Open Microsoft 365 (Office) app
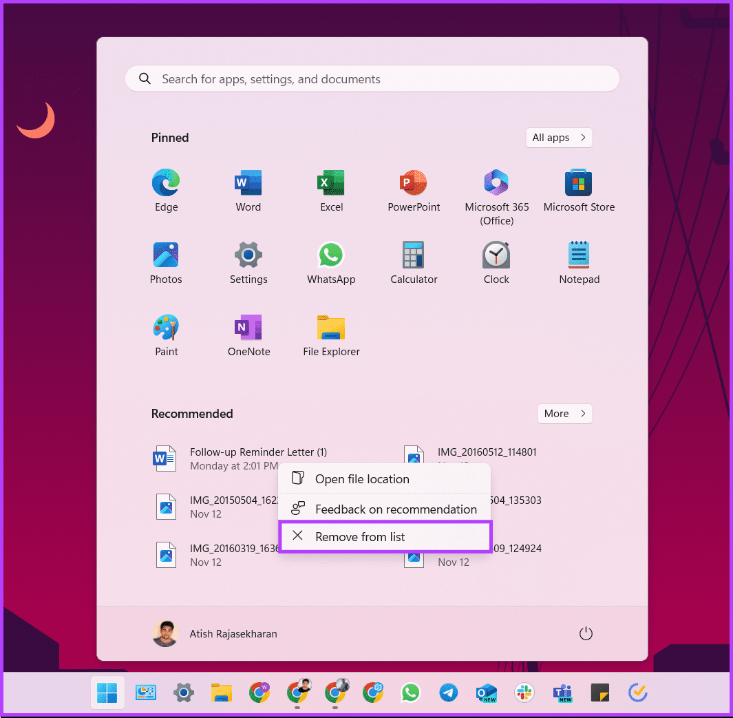733x718 pixels. pyautogui.click(x=496, y=198)
